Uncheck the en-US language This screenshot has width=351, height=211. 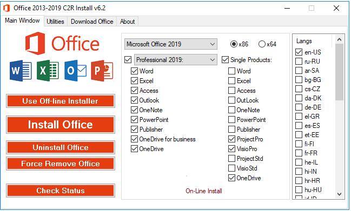(x=299, y=52)
